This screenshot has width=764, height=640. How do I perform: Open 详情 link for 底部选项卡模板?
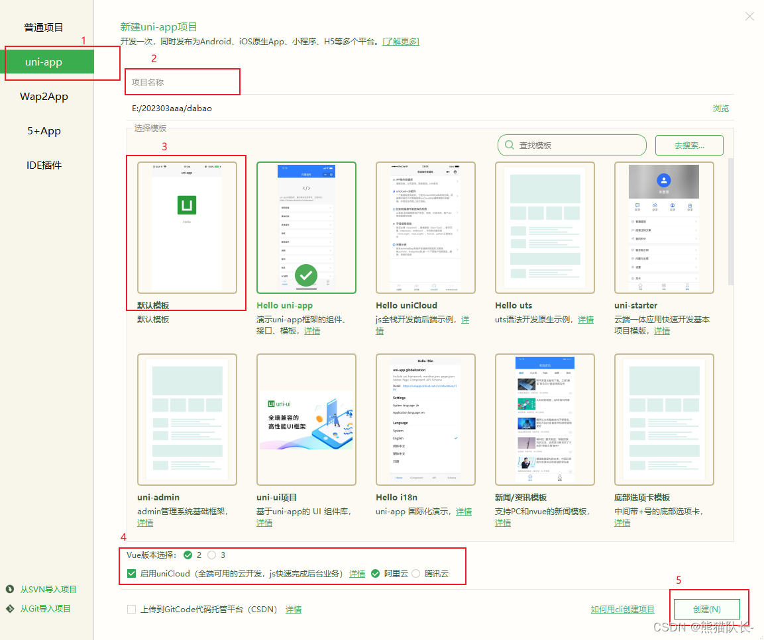click(x=622, y=523)
